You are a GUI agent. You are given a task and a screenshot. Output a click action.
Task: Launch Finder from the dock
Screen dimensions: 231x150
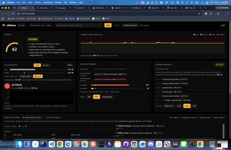(19, 144)
